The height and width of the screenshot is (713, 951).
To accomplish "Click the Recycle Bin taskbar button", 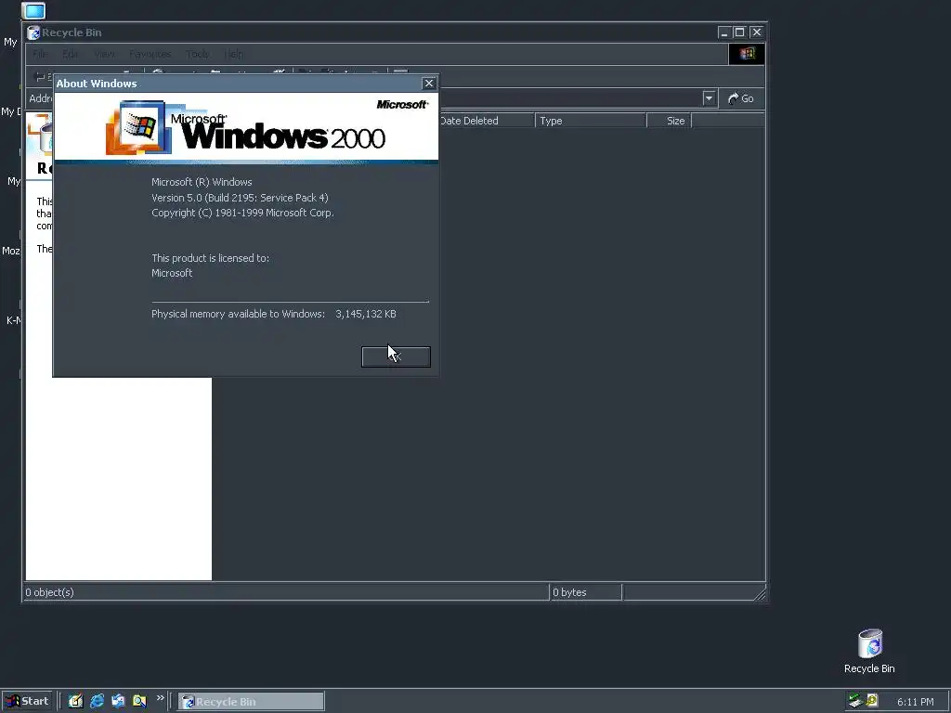I will coord(251,702).
